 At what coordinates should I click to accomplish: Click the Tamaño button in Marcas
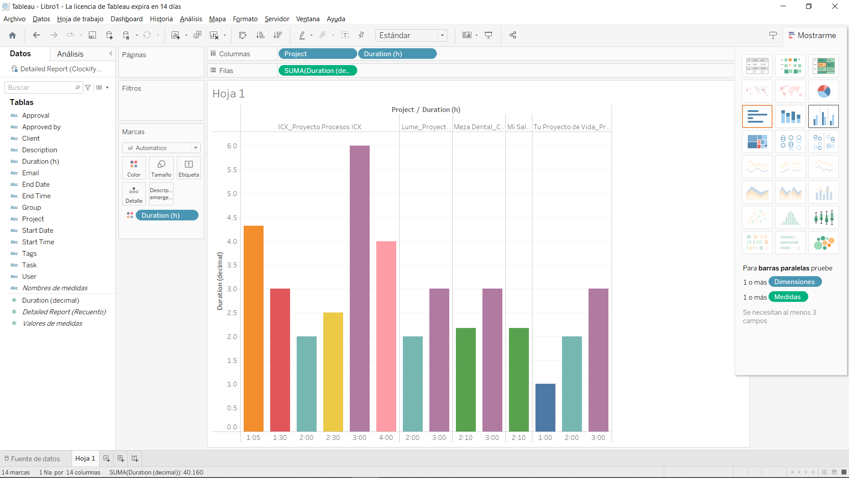point(161,168)
